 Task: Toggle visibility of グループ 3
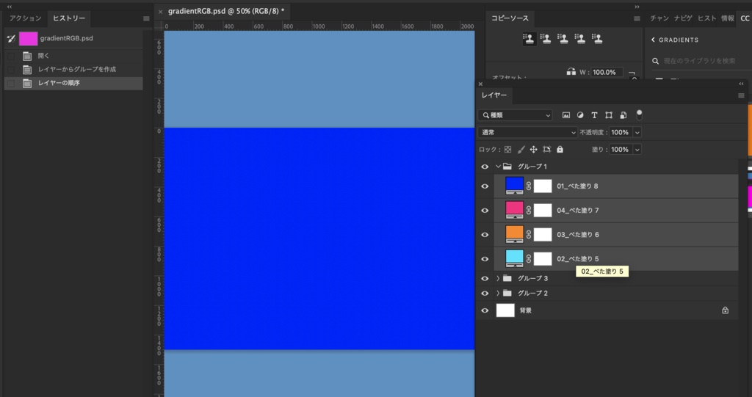pos(485,278)
